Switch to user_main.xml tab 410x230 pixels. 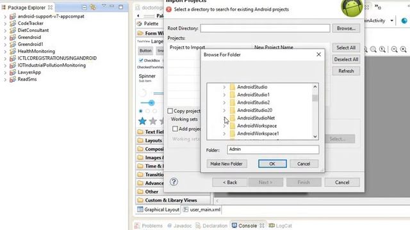point(202,210)
